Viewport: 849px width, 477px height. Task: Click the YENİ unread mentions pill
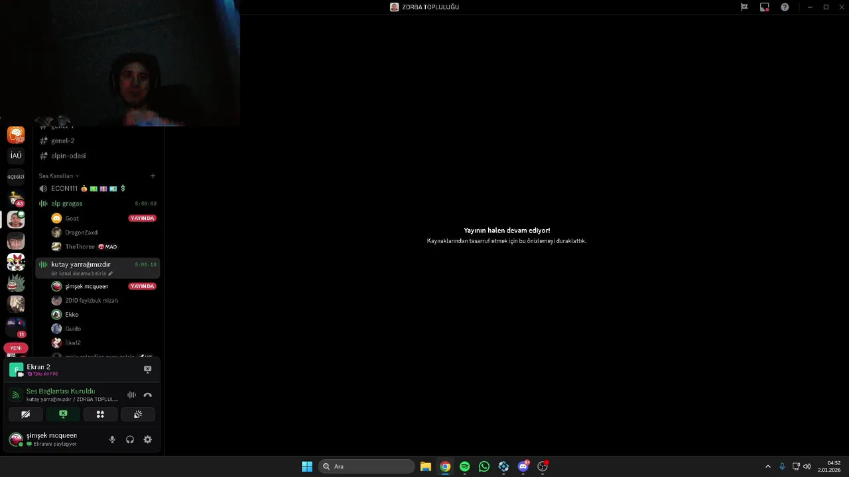pyautogui.click(x=16, y=348)
